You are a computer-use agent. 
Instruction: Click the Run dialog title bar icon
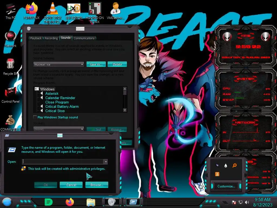coord(7,135)
